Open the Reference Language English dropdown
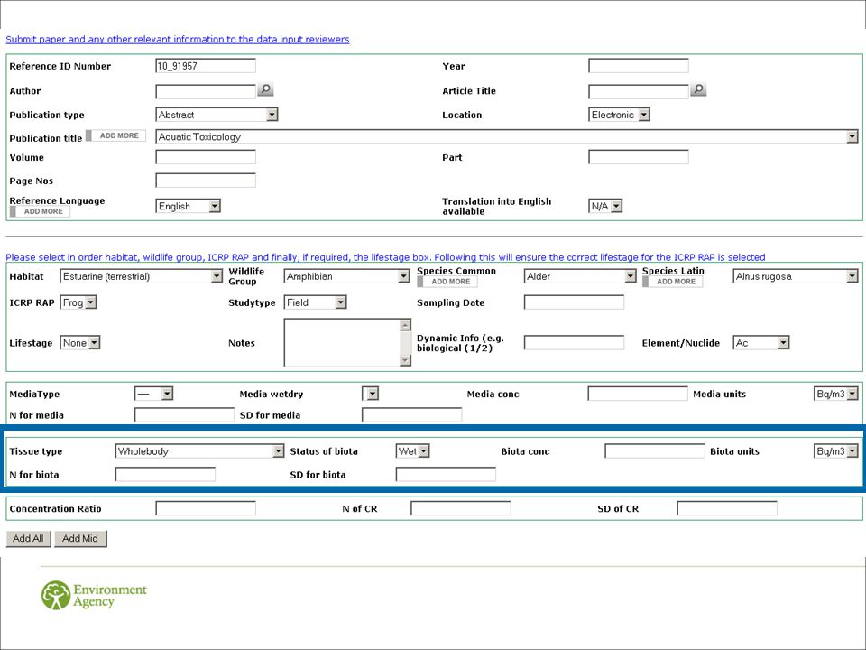 click(189, 206)
